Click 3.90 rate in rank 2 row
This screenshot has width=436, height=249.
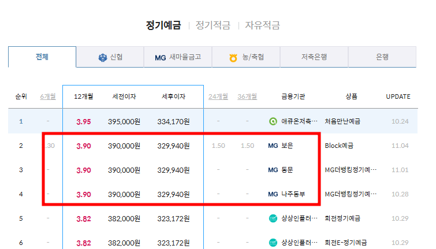coord(84,146)
